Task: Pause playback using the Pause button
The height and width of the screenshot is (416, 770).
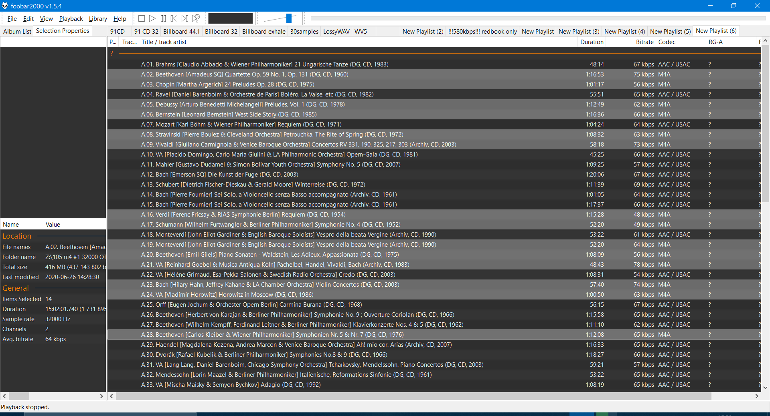Action: coord(163,18)
